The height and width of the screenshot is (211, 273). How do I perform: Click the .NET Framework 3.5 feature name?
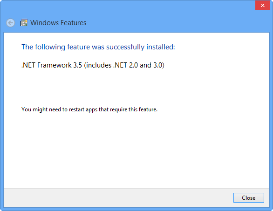point(93,65)
